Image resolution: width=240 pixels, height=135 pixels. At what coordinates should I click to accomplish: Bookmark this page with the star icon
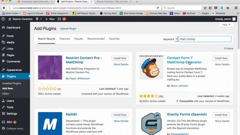point(205,8)
